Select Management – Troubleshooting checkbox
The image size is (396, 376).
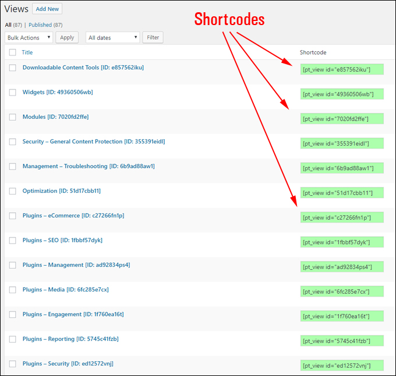12,166
